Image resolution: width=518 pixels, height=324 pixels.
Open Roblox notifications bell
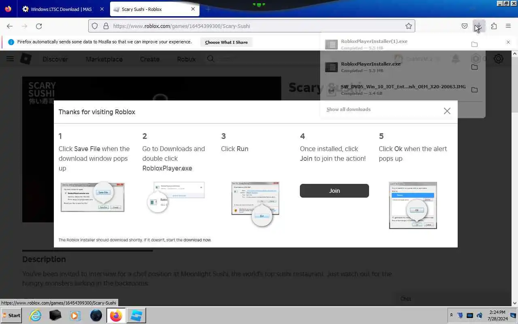click(x=456, y=59)
